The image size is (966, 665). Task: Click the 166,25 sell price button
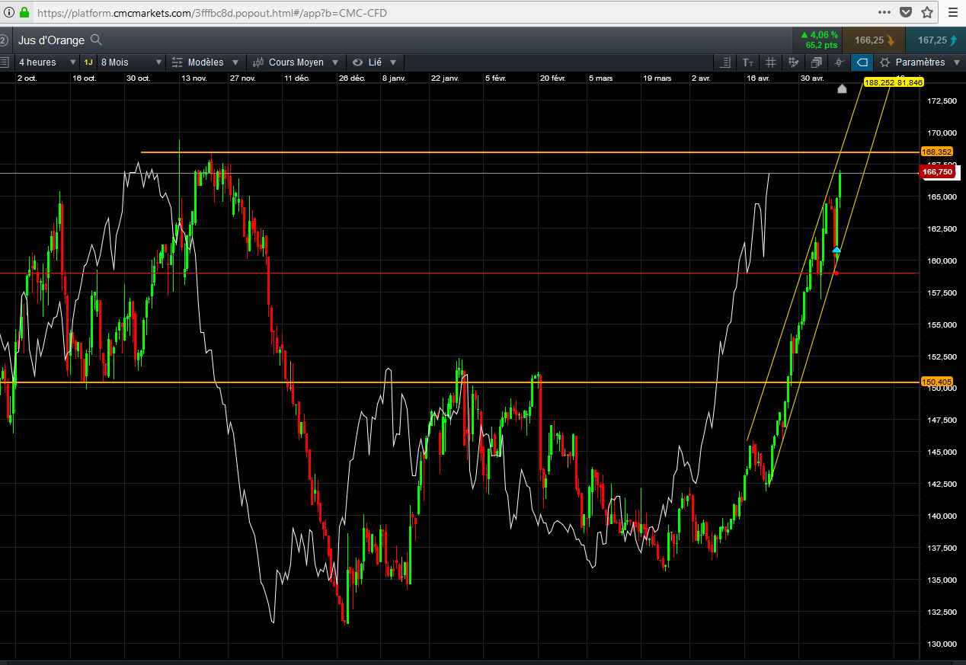tap(873, 40)
